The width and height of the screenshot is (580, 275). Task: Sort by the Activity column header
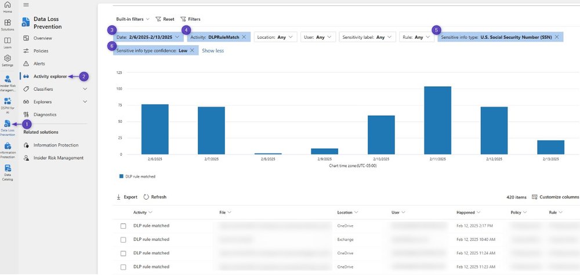coord(143,212)
